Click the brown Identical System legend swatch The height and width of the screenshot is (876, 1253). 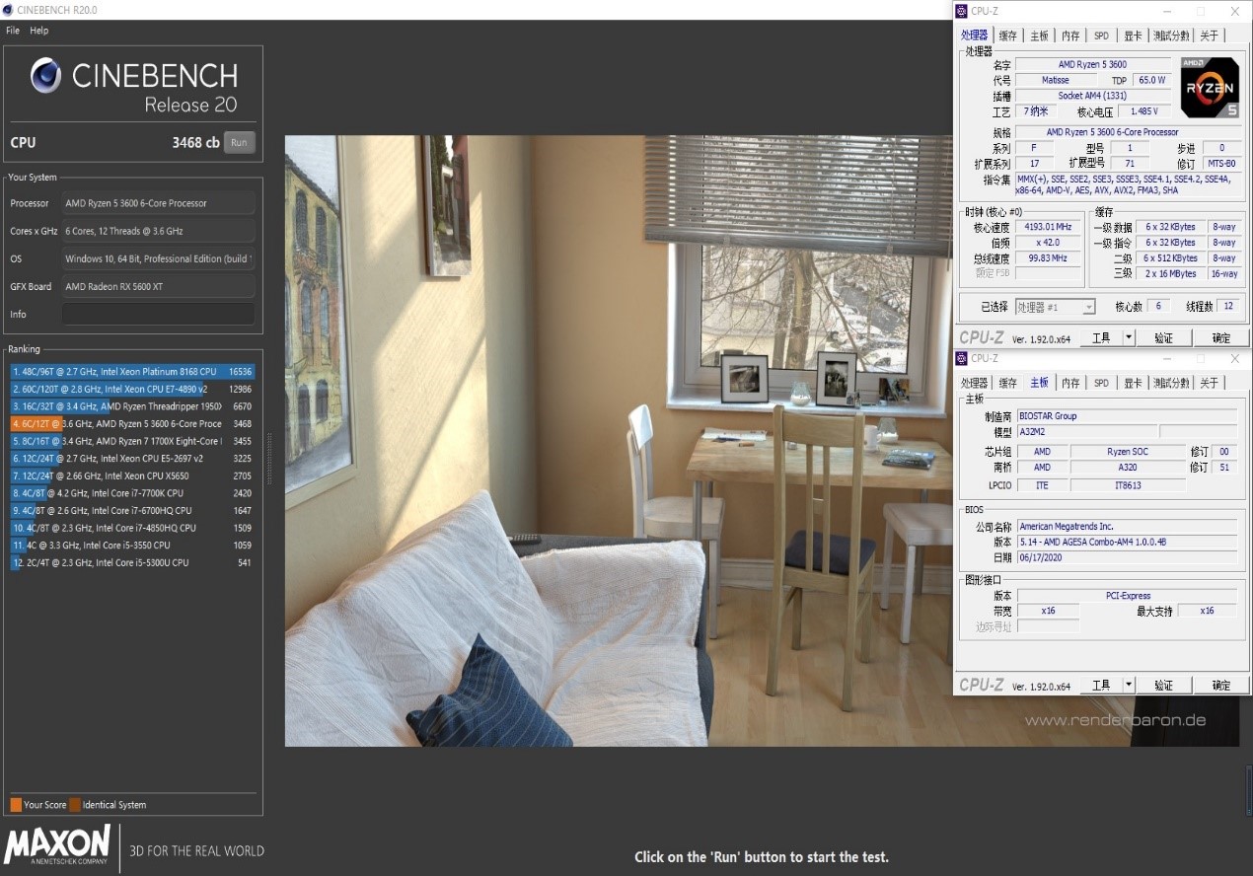(75, 805)
